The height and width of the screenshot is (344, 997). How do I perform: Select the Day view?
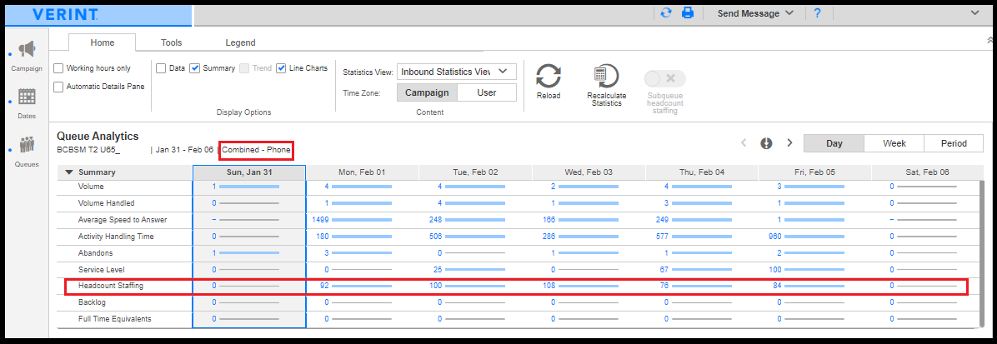[x=834, y=144]
